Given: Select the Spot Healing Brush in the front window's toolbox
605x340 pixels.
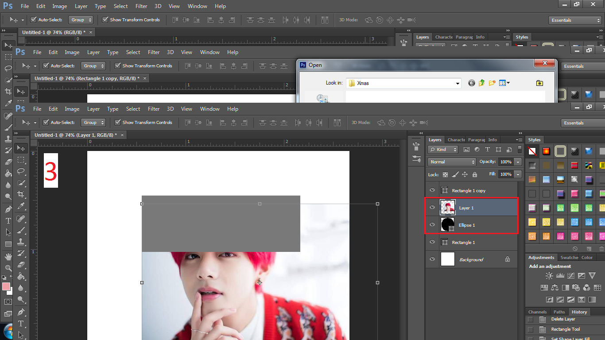Looking at the screenshot, I should tap(20, 219).
